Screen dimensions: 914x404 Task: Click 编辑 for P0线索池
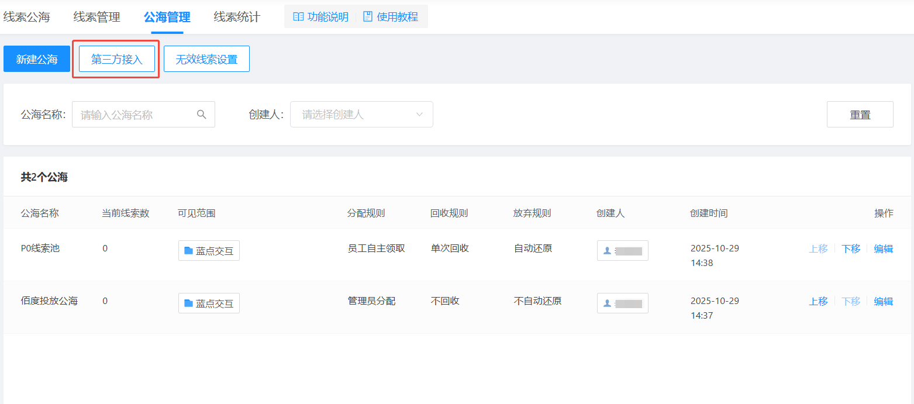883,248
